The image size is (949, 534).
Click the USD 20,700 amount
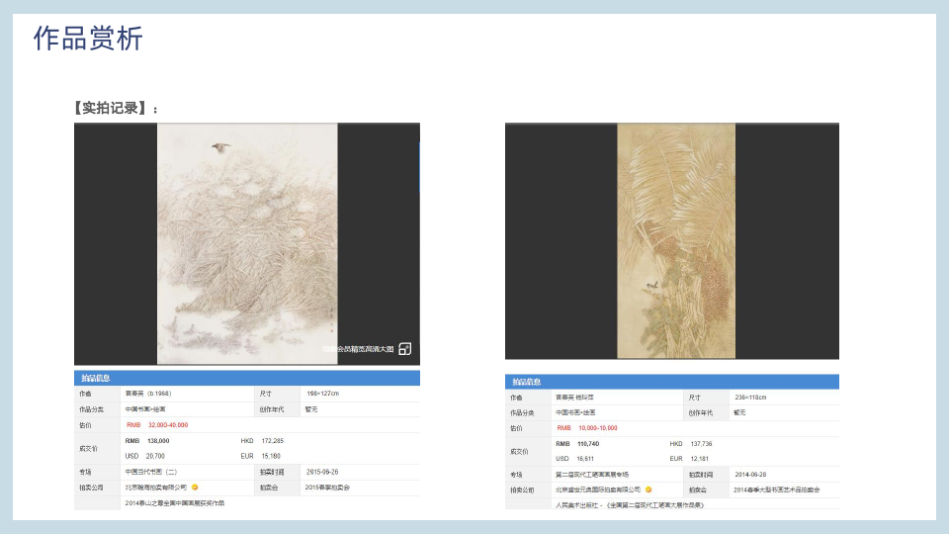coord(145,456)
